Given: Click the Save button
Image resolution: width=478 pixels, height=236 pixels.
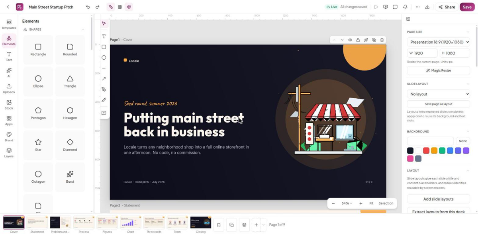Looking at the screenshot, I should [467, 7].
